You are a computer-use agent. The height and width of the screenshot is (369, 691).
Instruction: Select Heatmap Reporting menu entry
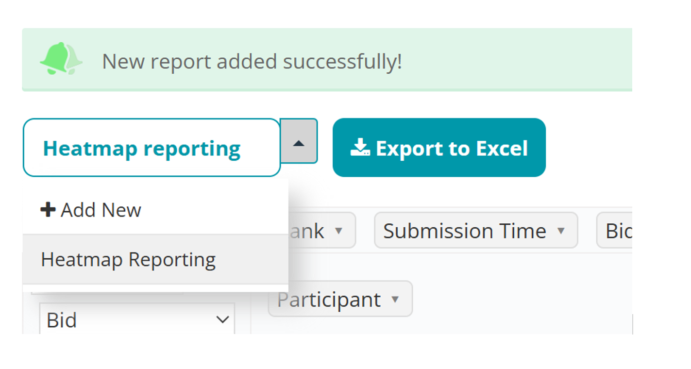[128, 260]
